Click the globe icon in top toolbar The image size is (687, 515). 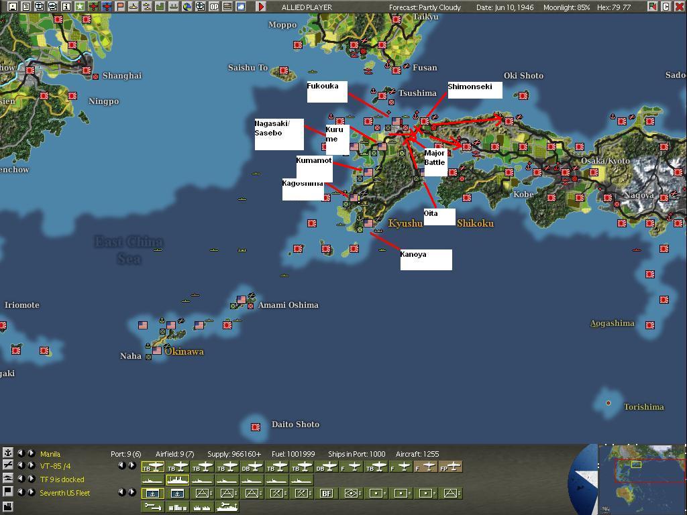coord(187,7)
